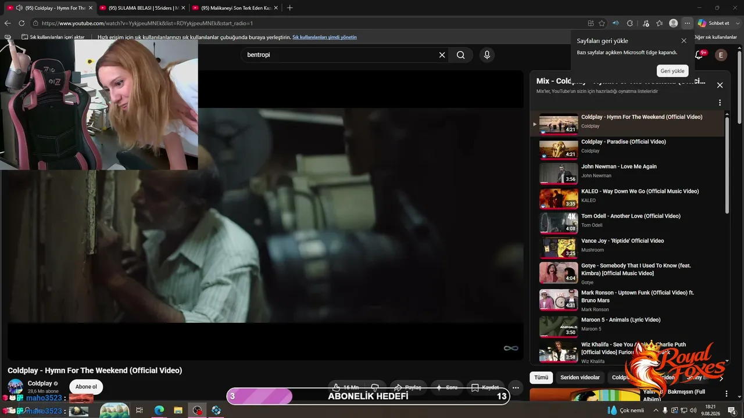This screenshot has width=744, height=418.
Task: Open Edge extensions puzzle icon
Action: click(629, 23)
